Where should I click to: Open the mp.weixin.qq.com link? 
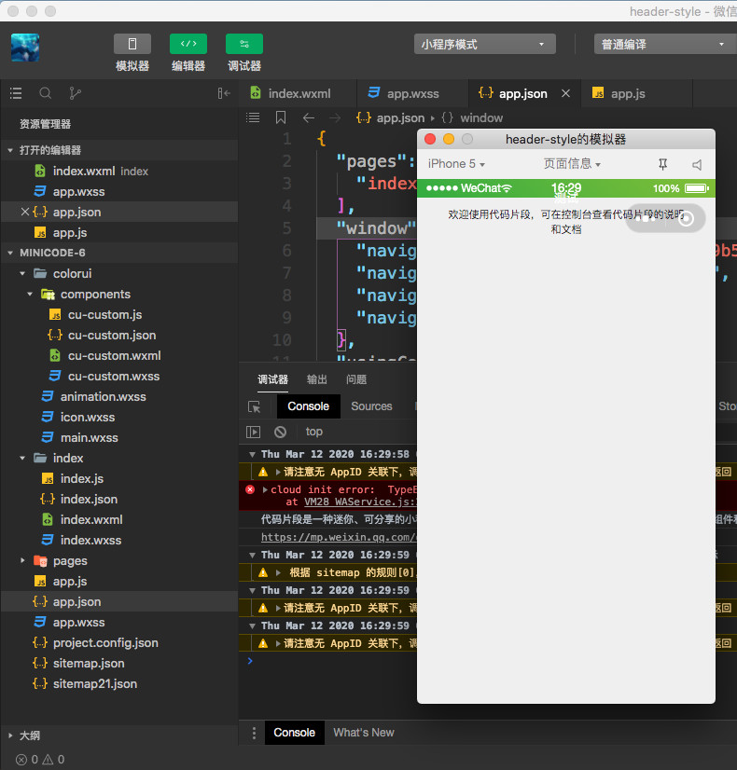point(339,537)
